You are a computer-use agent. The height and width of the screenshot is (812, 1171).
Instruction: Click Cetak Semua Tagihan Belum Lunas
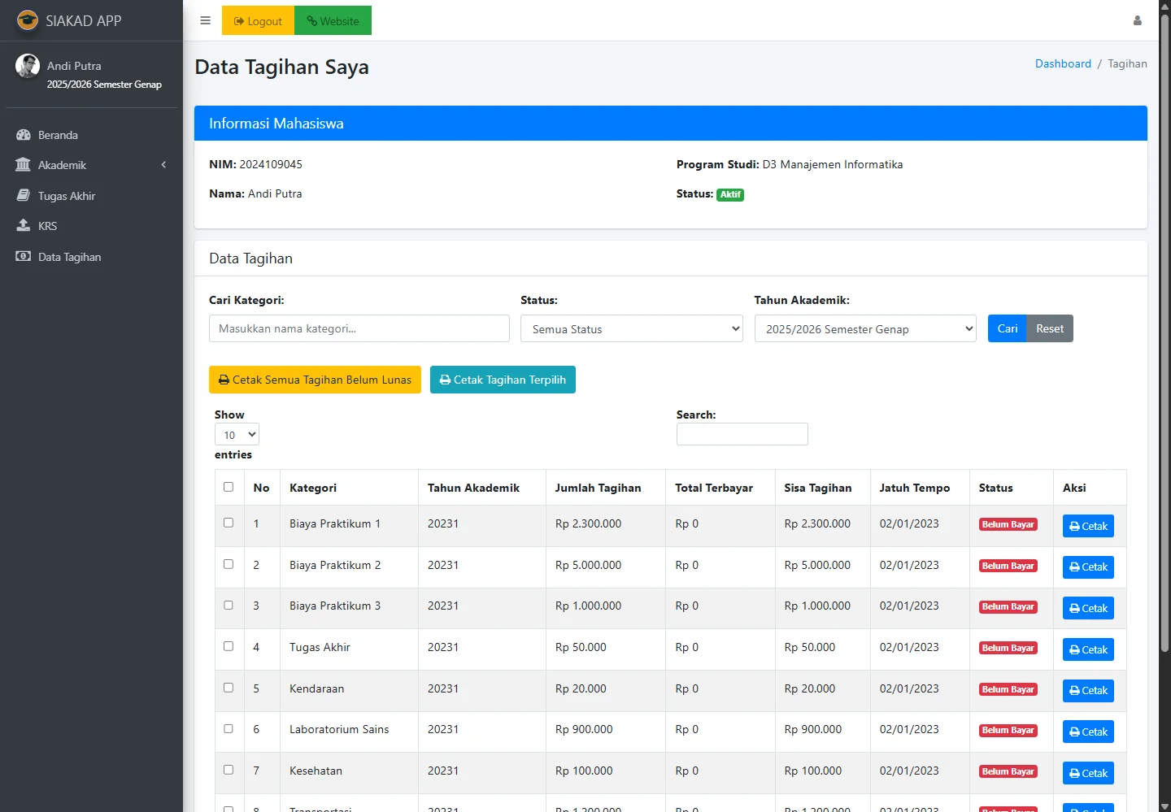click(315, 380)
